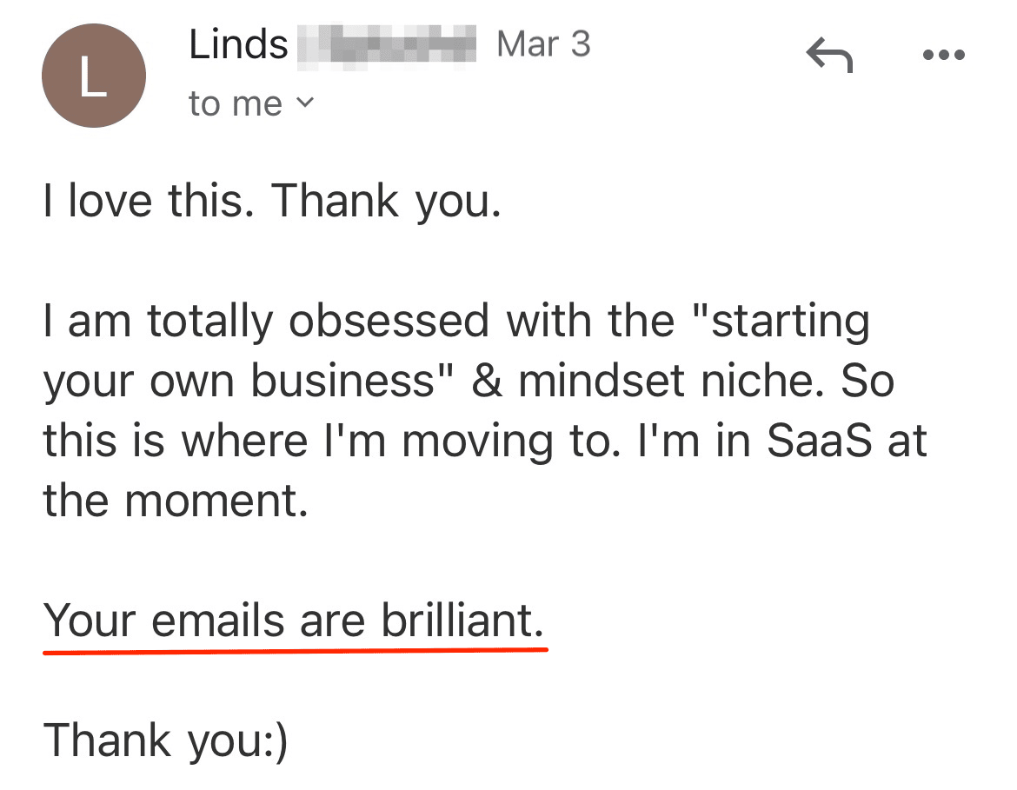Reply to the email using the arrow icon
1017x790 pixels.
click(x=829, y=55)
